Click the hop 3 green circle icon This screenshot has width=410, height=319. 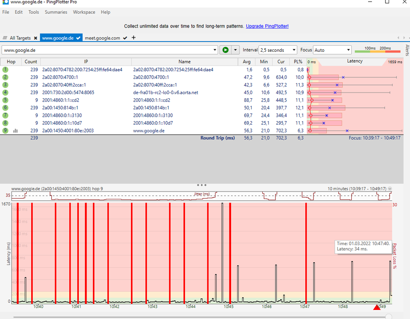pos(5,85)
